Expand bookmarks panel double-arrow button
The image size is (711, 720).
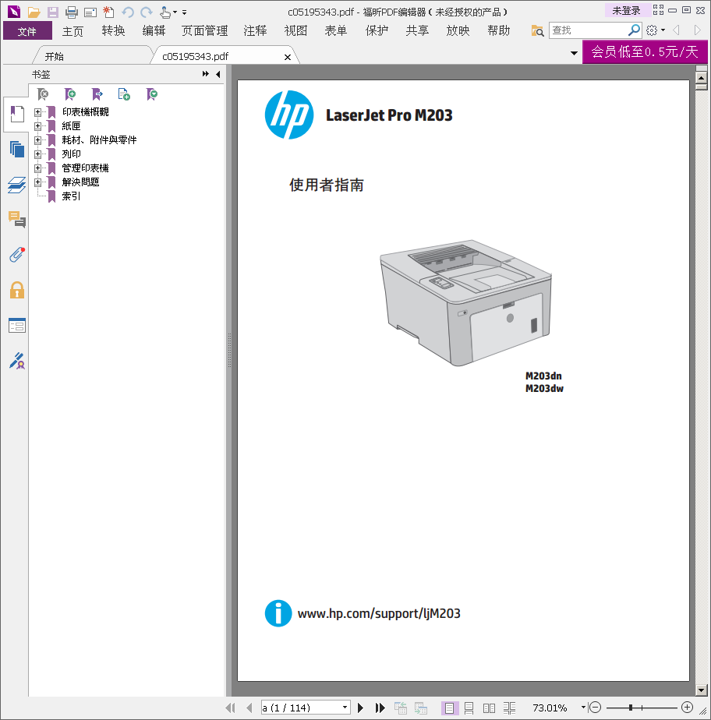click(x=205, y=74)
